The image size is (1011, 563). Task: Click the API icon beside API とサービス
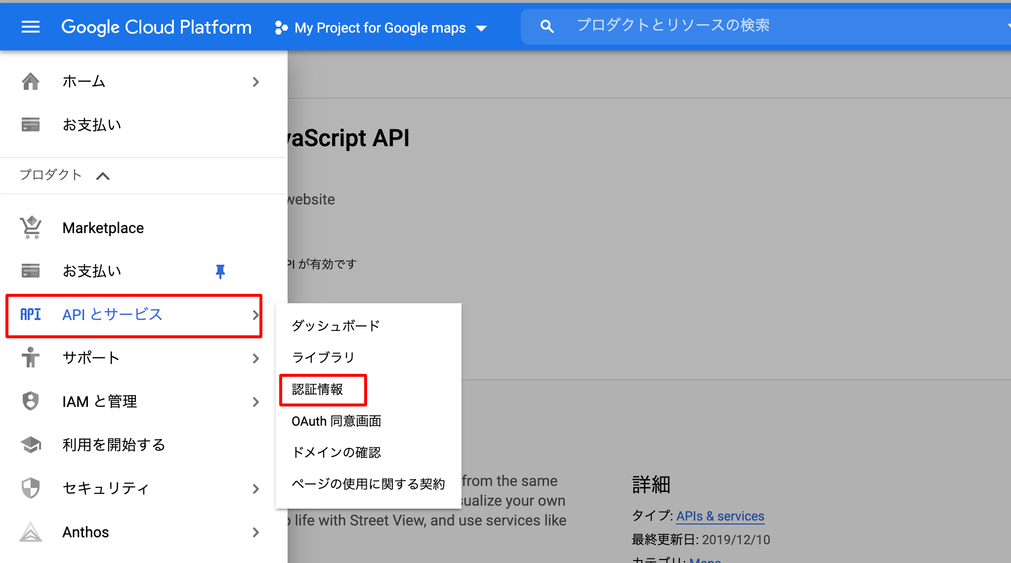(31, 314)
